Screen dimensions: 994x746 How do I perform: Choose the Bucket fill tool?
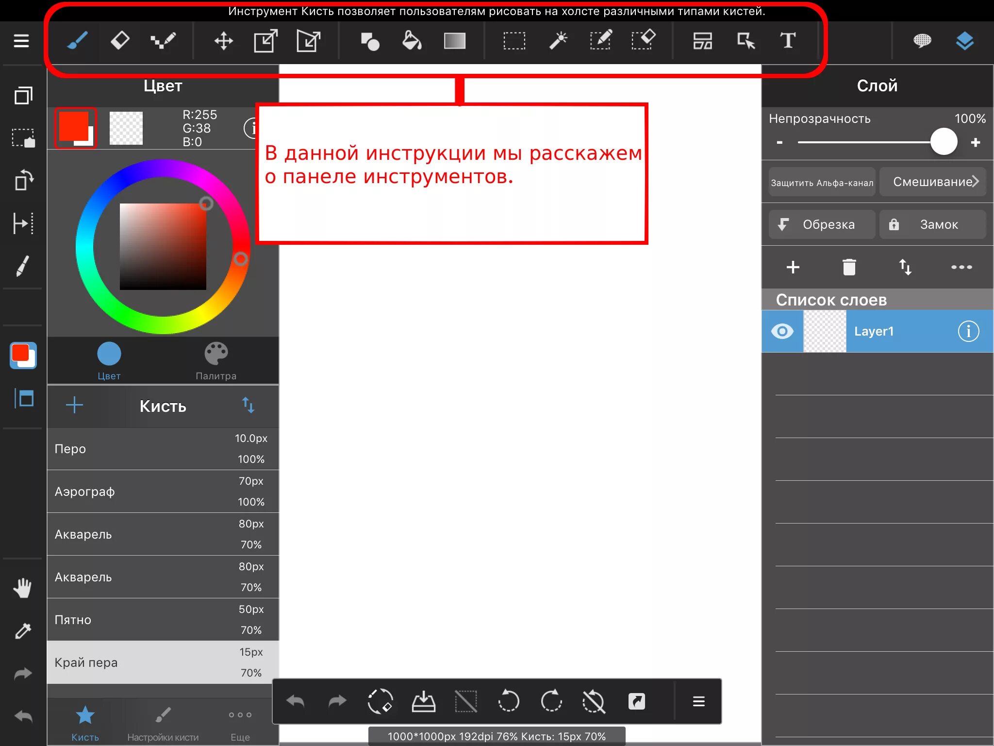coord(412,41)
